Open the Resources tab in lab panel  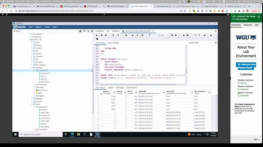[x=247, y=25]
